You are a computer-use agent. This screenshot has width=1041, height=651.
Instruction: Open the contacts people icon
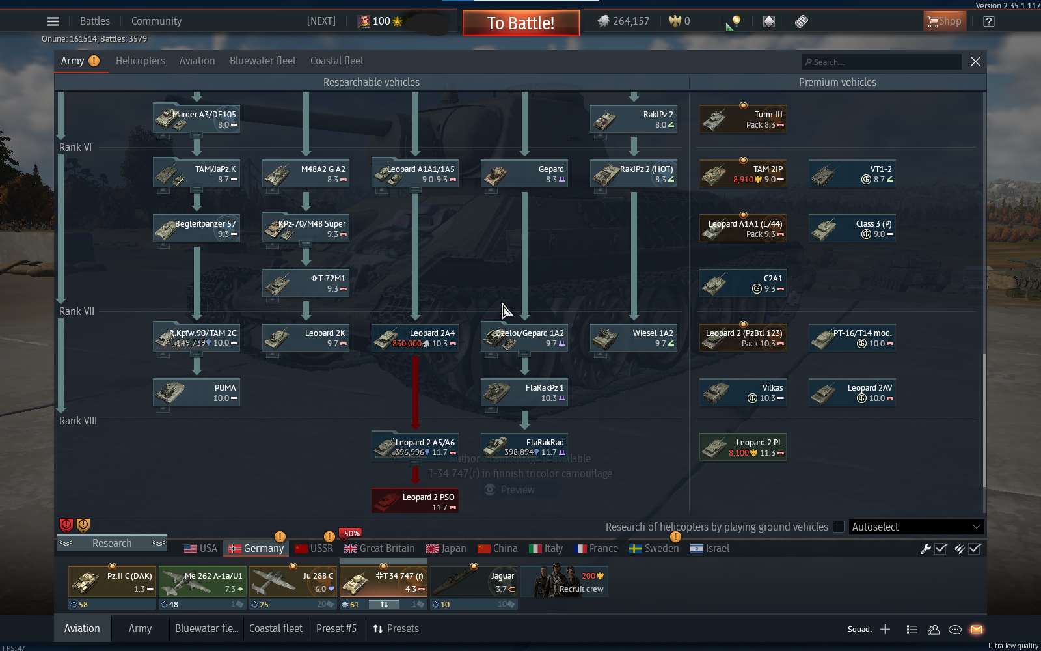click(934, 630)
